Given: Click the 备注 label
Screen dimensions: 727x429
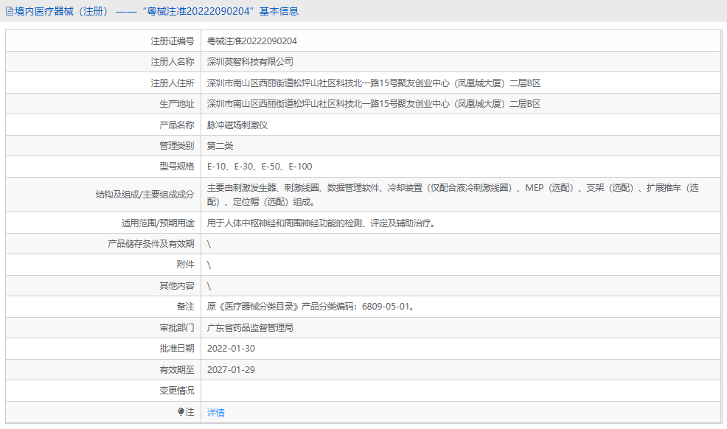Looking at the screenshot, I should pos(186,306).
